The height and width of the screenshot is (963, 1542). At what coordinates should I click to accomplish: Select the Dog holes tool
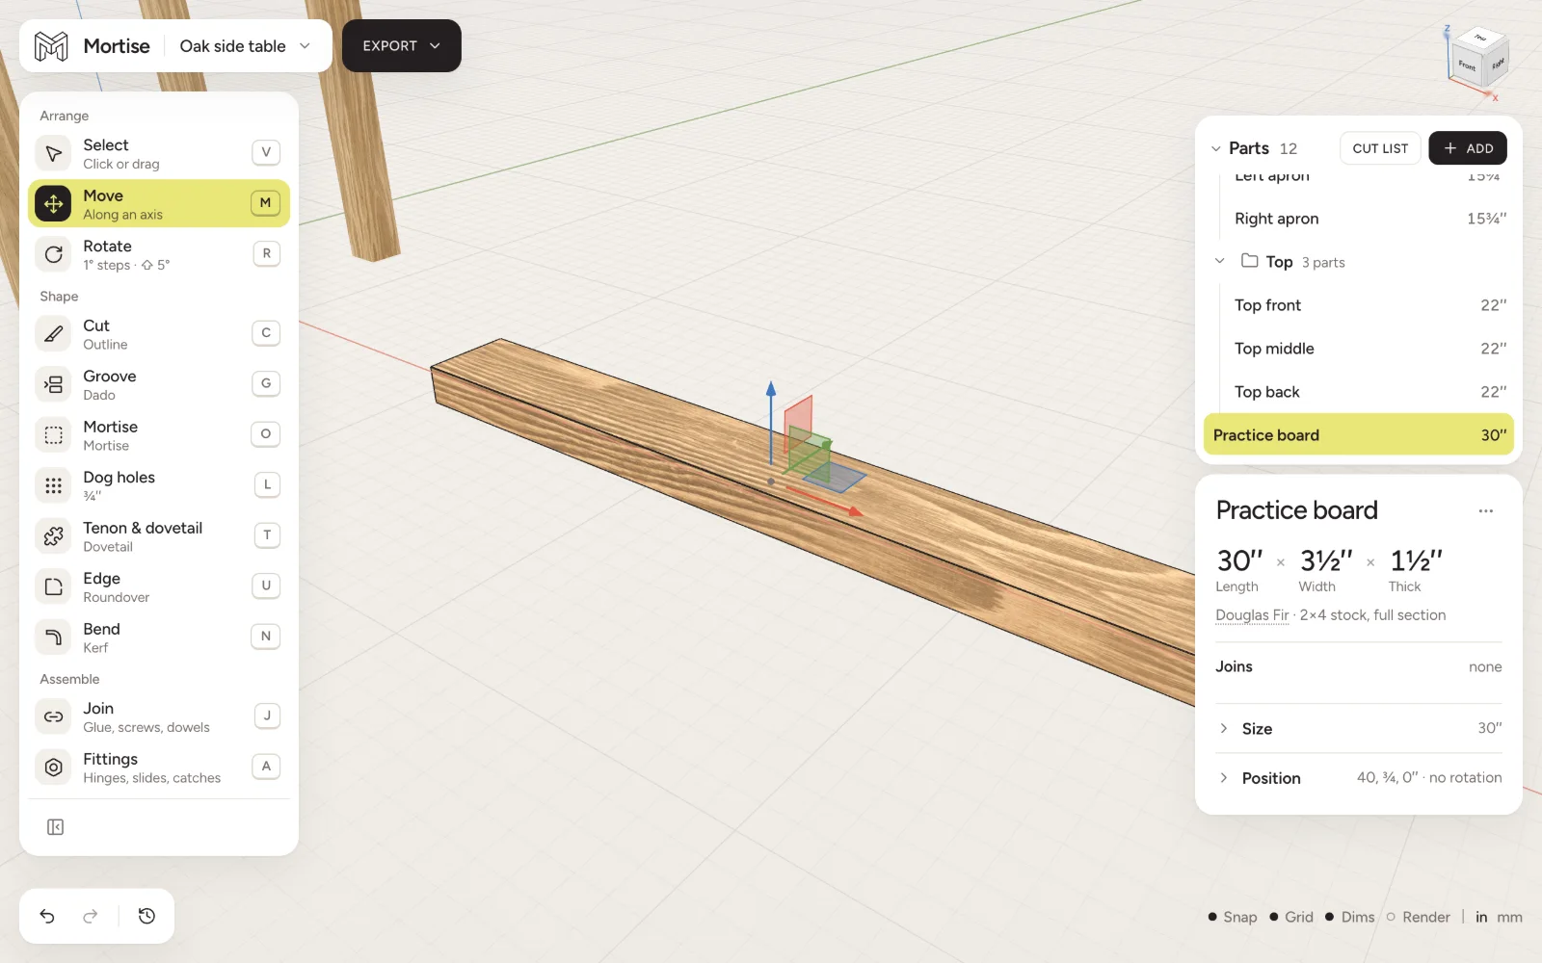pos(159,485)
